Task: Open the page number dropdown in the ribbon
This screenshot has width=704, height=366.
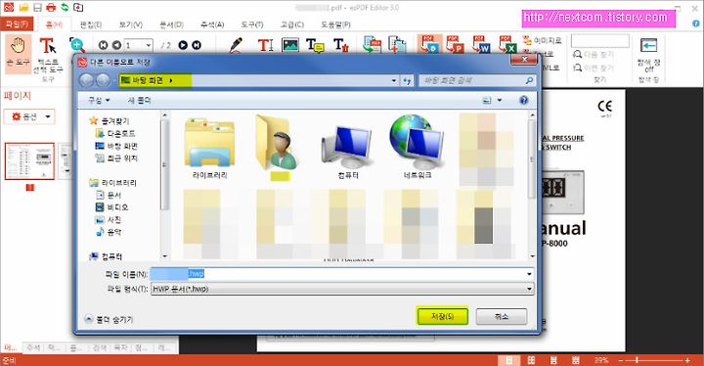Action: click(x=149, y=45)
